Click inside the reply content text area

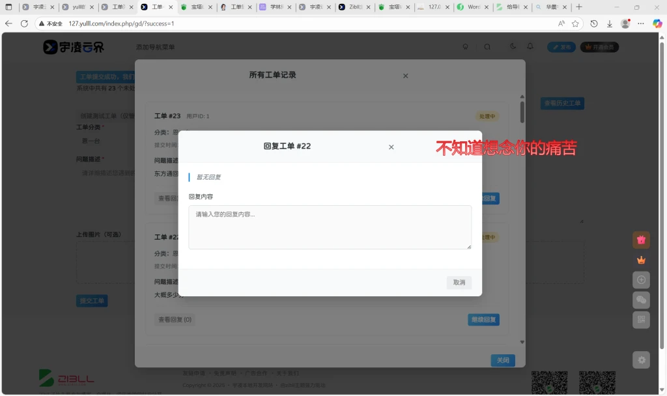point(330,227)
